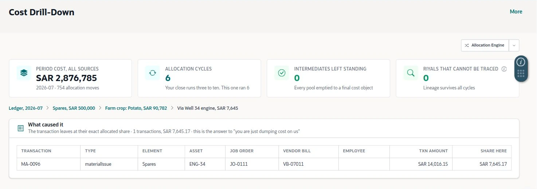The height and width of the screenshot is (189, 537).
Task: Click info icon beside Riyals That Cannot Be Traced
Action: coord(504,69)
